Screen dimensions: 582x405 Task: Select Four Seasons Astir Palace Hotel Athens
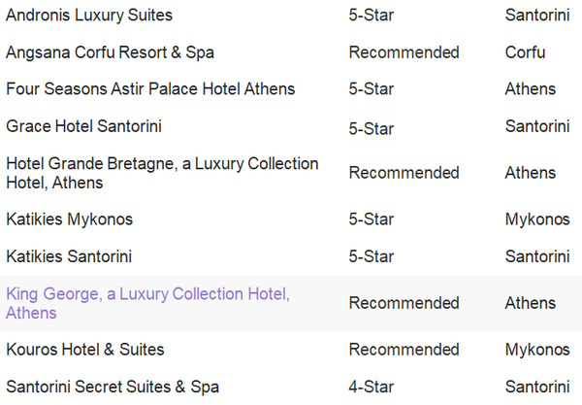tap(150, 89)
